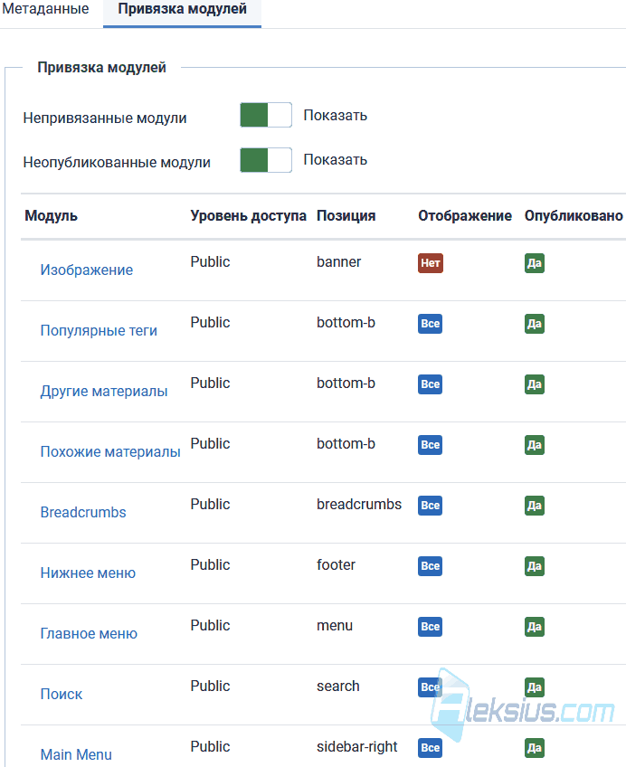Viewport: 626px width, 767px height.
Task: Click bottom-b in Другие материалы row
Action: pos(346,383)
